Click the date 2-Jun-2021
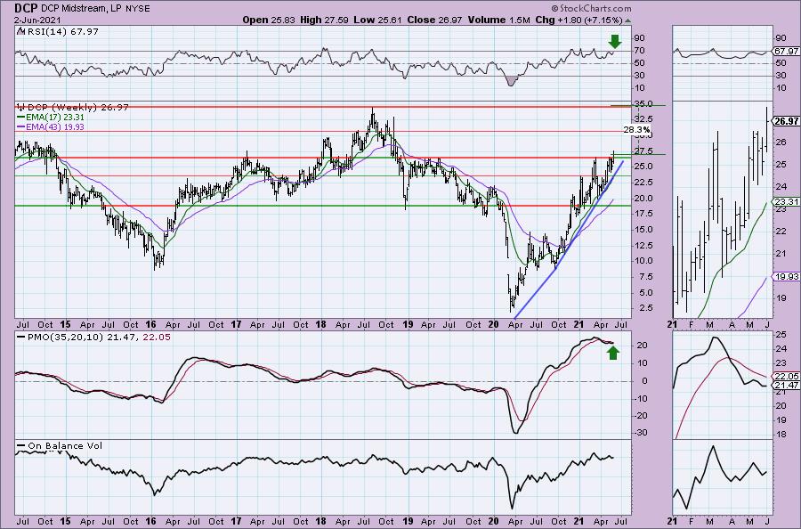The height and width of the screenshot is (529, 801). pos(37,20)
